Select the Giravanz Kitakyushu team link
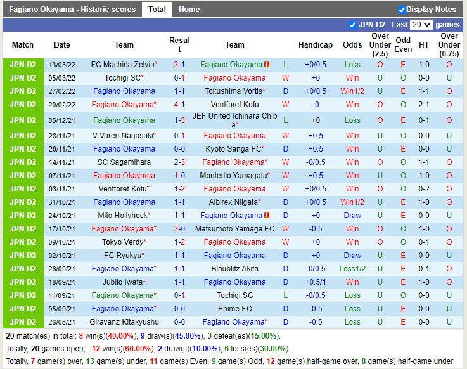The height and width of the screenshot is (369, 467). pos(124,322)
